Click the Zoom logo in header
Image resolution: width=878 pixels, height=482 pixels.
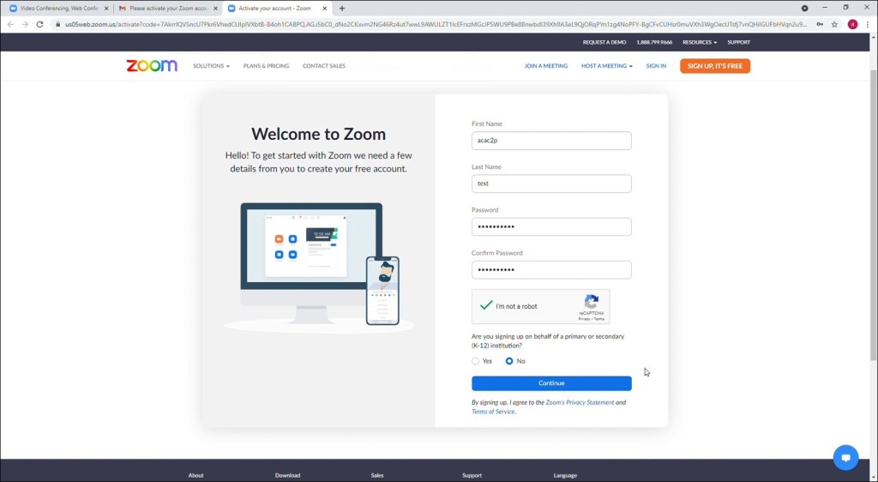pyautogui.click(x=152, y=66)
